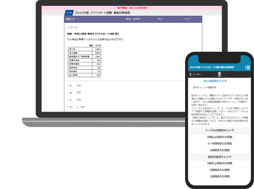Open the table-of-contents book icon on phone

[219, 74]
